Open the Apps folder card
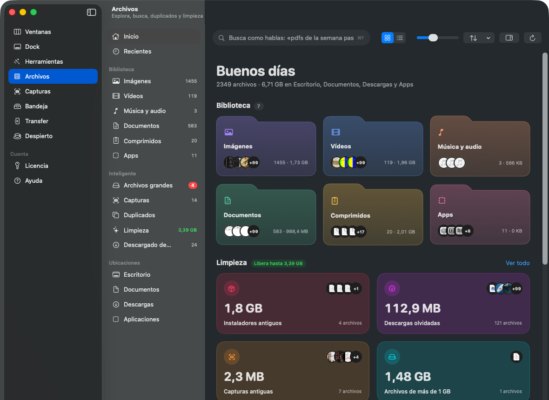This screenshot has width=549, height=400. pos(480,214)
